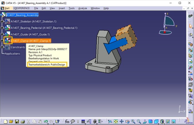Click the padlock lock icon
Screen dimensions: 194x125
(x=95, y=122)
